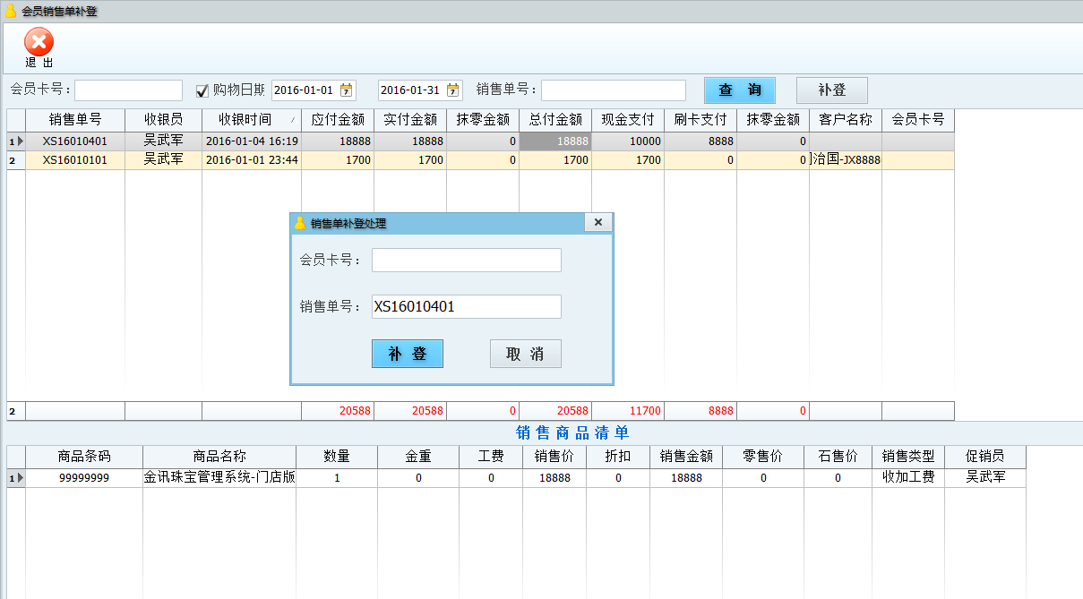
Task: Open the end date calendar picker
Action: (x=453, y=90)
